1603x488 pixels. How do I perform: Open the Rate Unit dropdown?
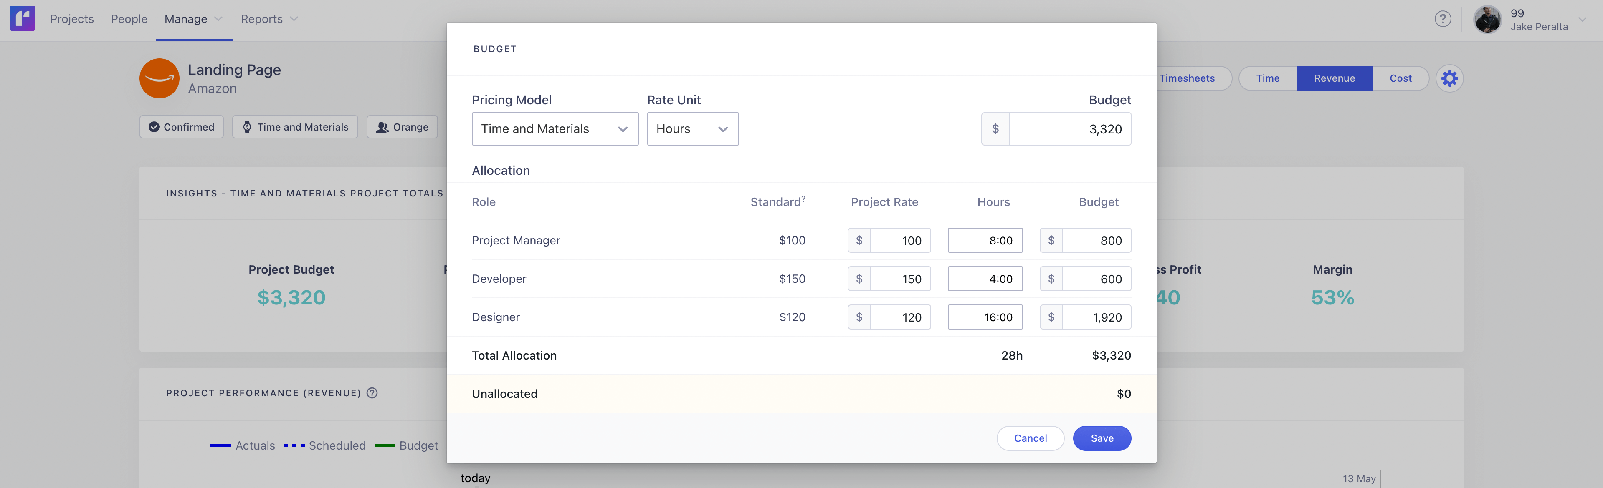click(692, 129)
